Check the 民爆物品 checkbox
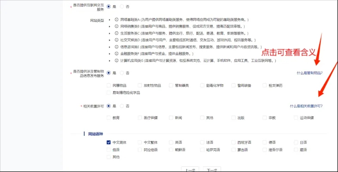Image resolution: width=338 pixels, height=172 pixels. [109, 86]
